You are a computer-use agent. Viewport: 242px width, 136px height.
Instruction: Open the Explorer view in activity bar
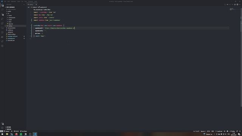[2, 5]
